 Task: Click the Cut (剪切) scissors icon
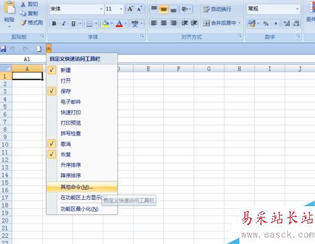coord(23,4)
